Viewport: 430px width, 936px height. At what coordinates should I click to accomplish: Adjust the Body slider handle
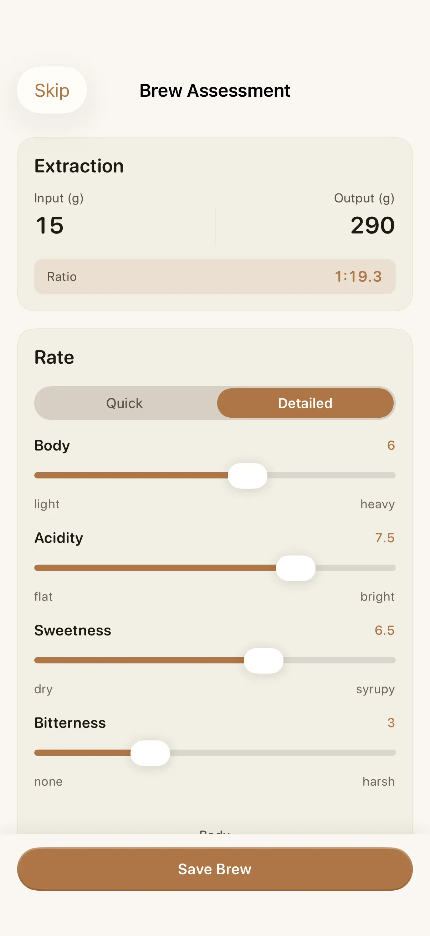point(247,475)
